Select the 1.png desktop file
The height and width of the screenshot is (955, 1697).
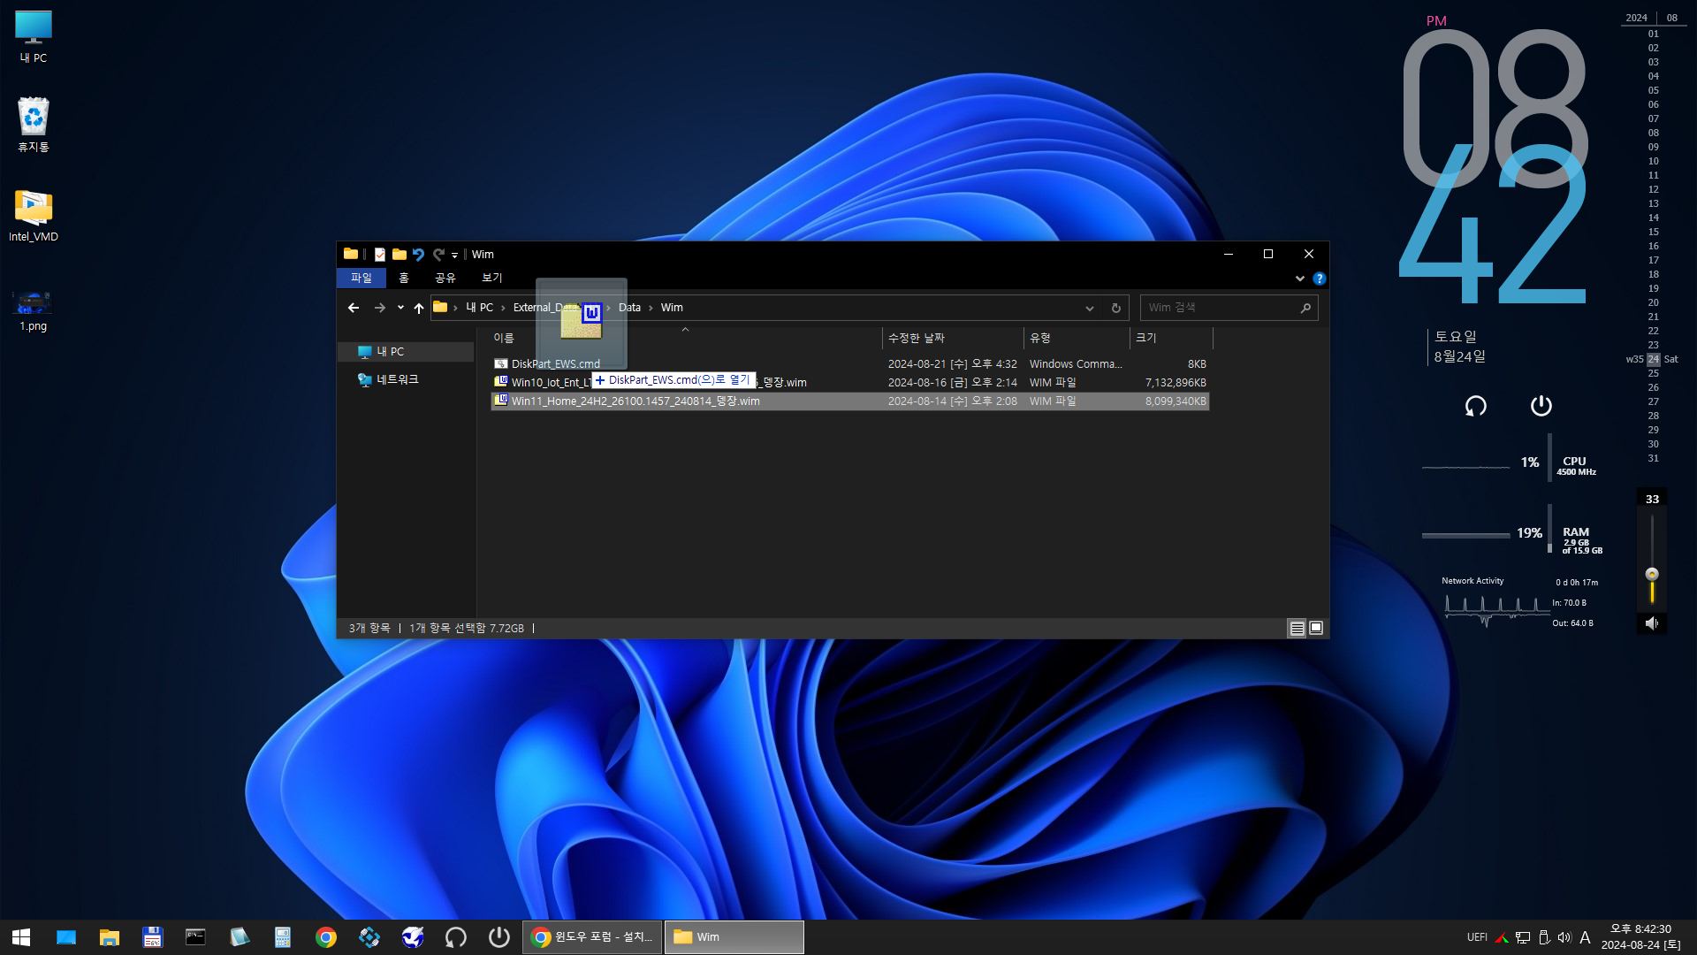[34, 309]
